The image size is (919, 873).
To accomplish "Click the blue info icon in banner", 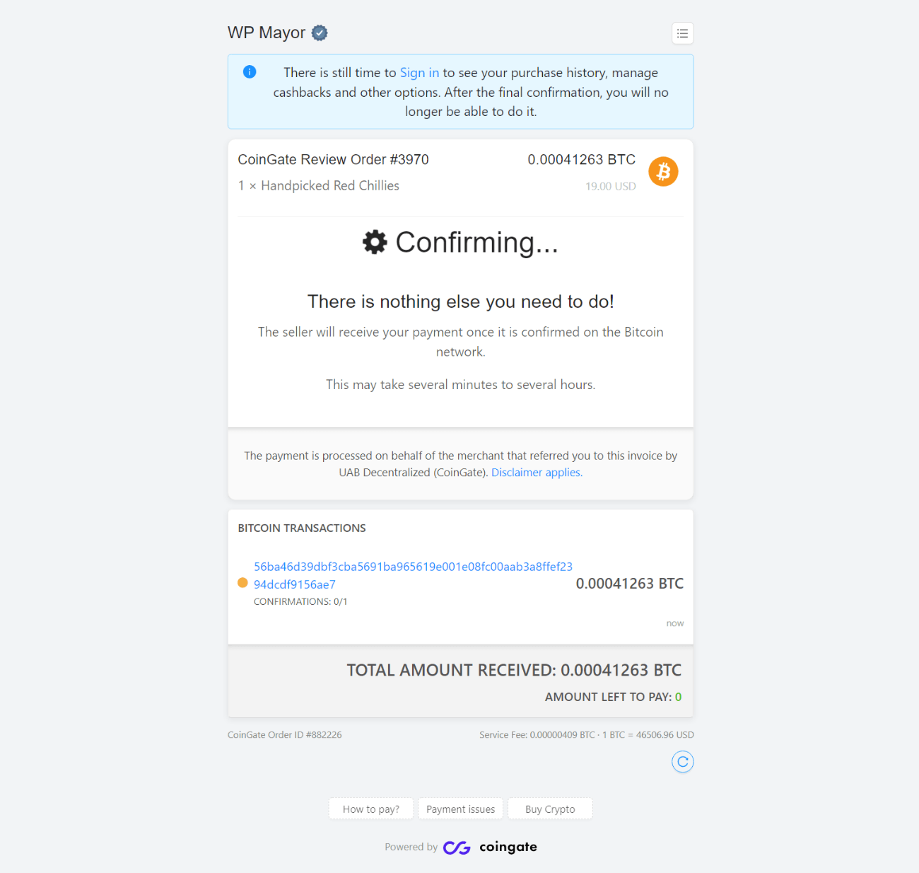I will click(250, 71).
